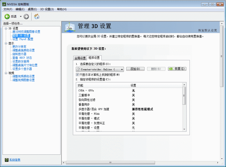Collapse the 显示 tree node
This screenshot has height=167, width=226.
[6, 43]
